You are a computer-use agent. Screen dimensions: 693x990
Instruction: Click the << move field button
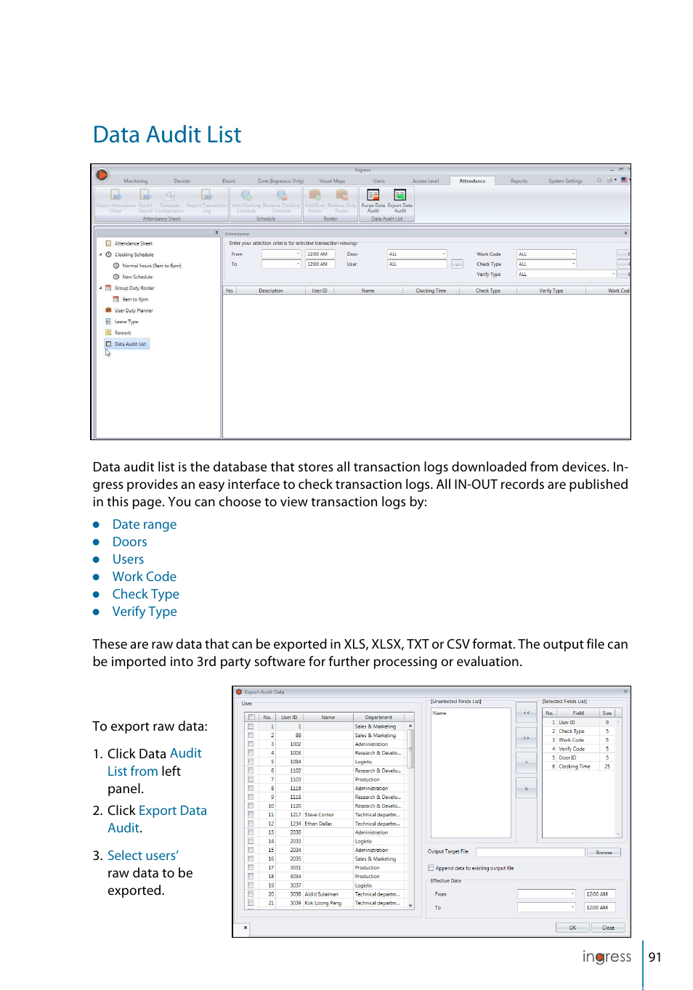coord(527,713)
